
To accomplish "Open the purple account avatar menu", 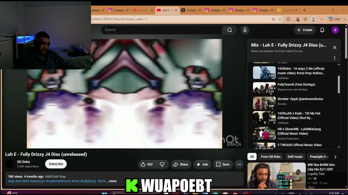I will [x=335, y=30].
